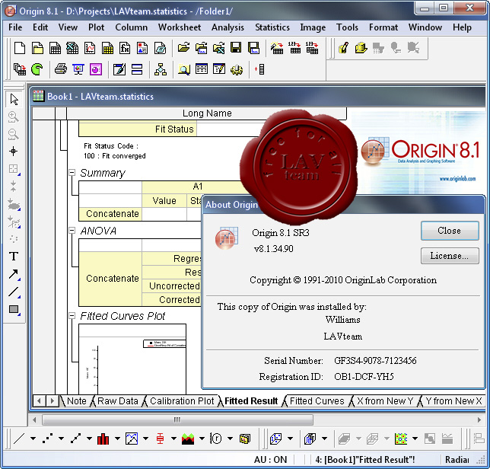Click the Note sheet tab
The image size is (490, 469).
pyautogui.click(x=77, y=400)
